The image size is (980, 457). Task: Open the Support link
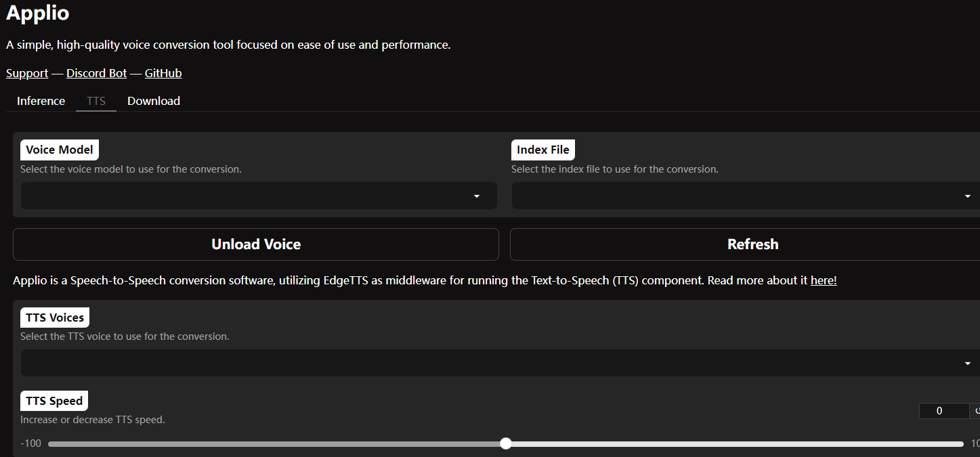click(27, 73)
